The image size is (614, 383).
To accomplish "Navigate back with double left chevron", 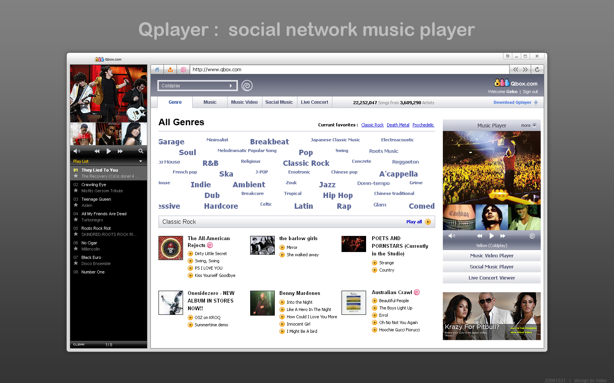I will coord(516,69).
